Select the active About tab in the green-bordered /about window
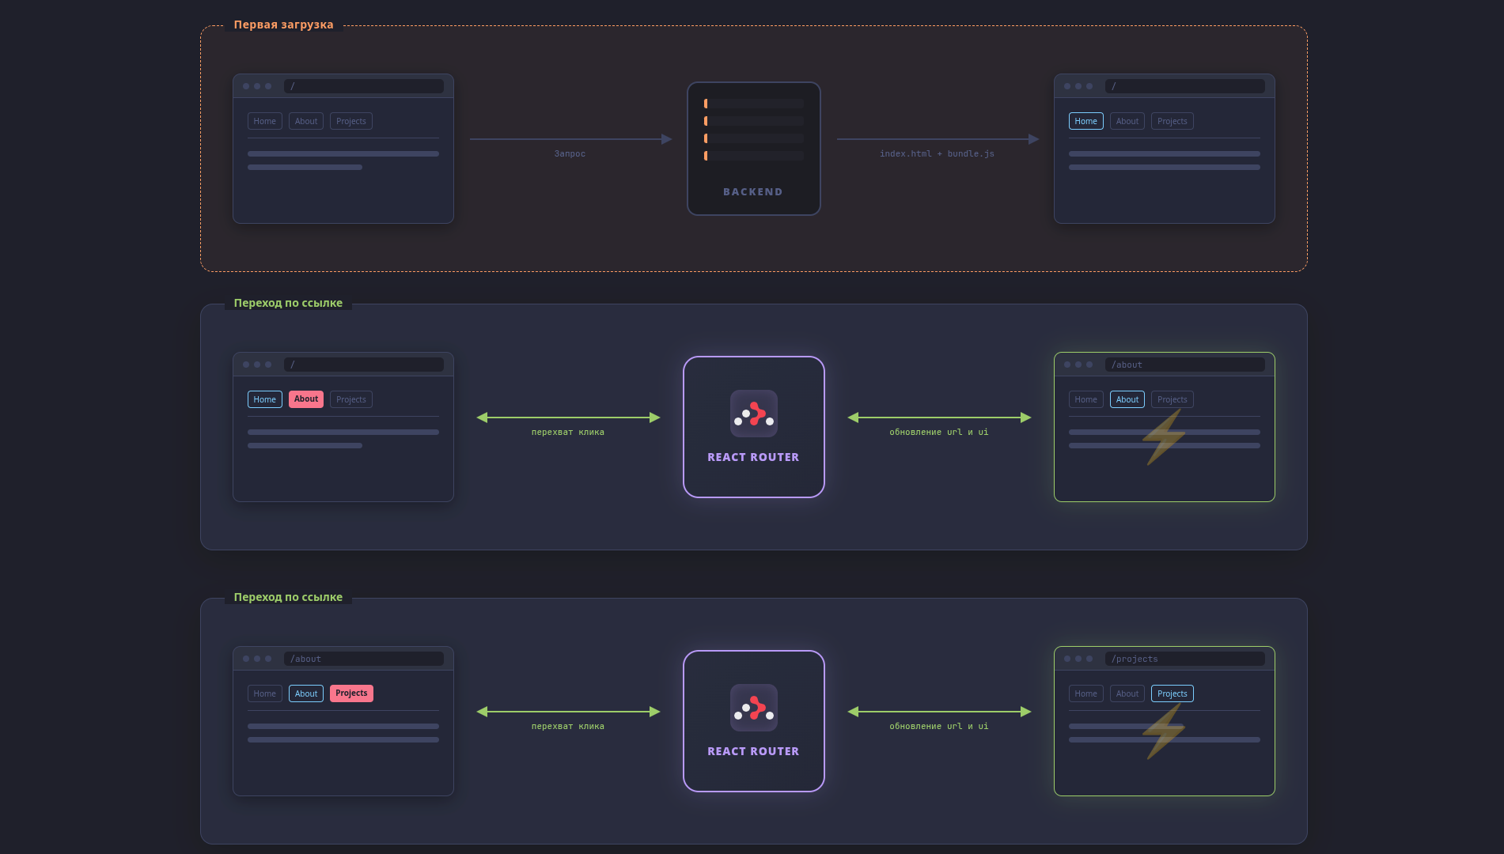 click(1127, 399)
